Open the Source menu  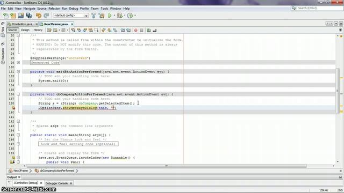42,9
